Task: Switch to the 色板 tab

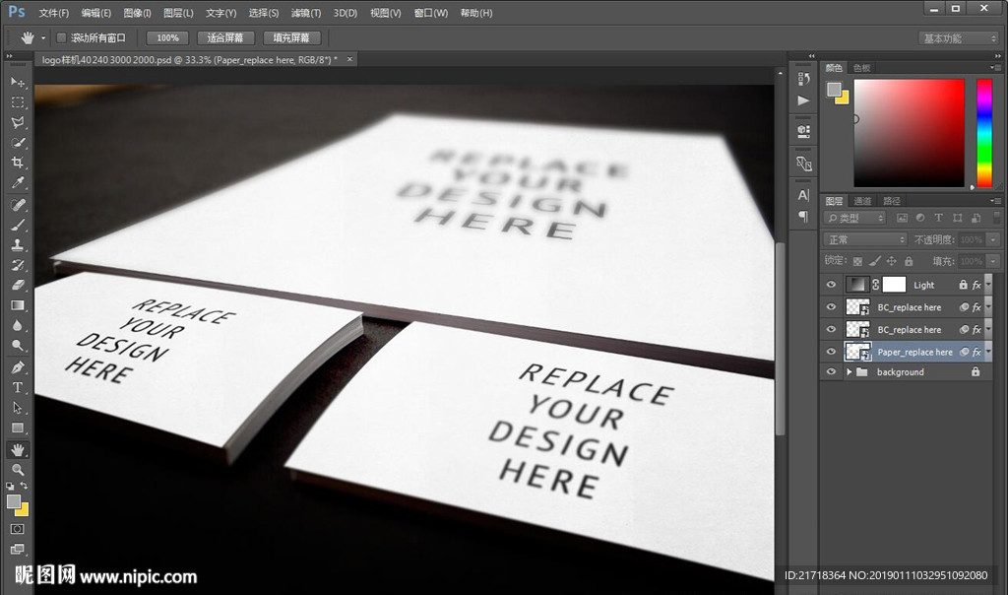Action: click(x=861, y=68)
